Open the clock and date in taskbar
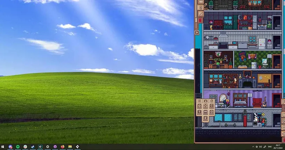 [278, 147]
